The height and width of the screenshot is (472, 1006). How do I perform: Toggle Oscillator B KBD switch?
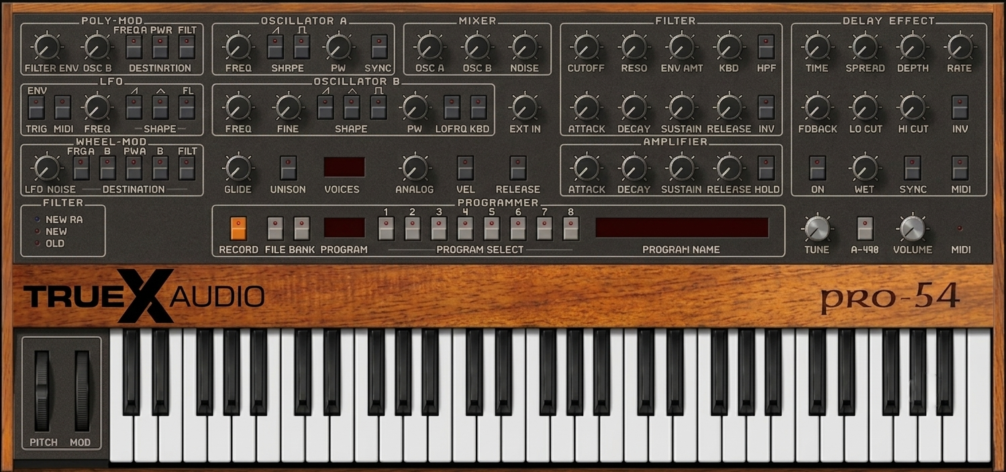click(x=479, y=107)
